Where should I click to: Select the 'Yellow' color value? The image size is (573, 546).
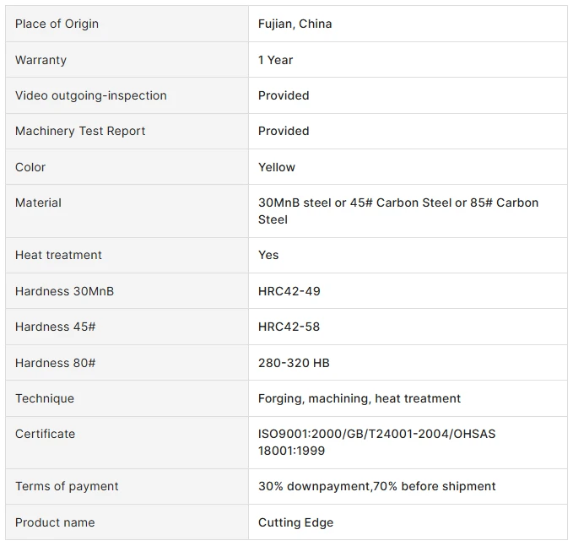click(277, 167)
